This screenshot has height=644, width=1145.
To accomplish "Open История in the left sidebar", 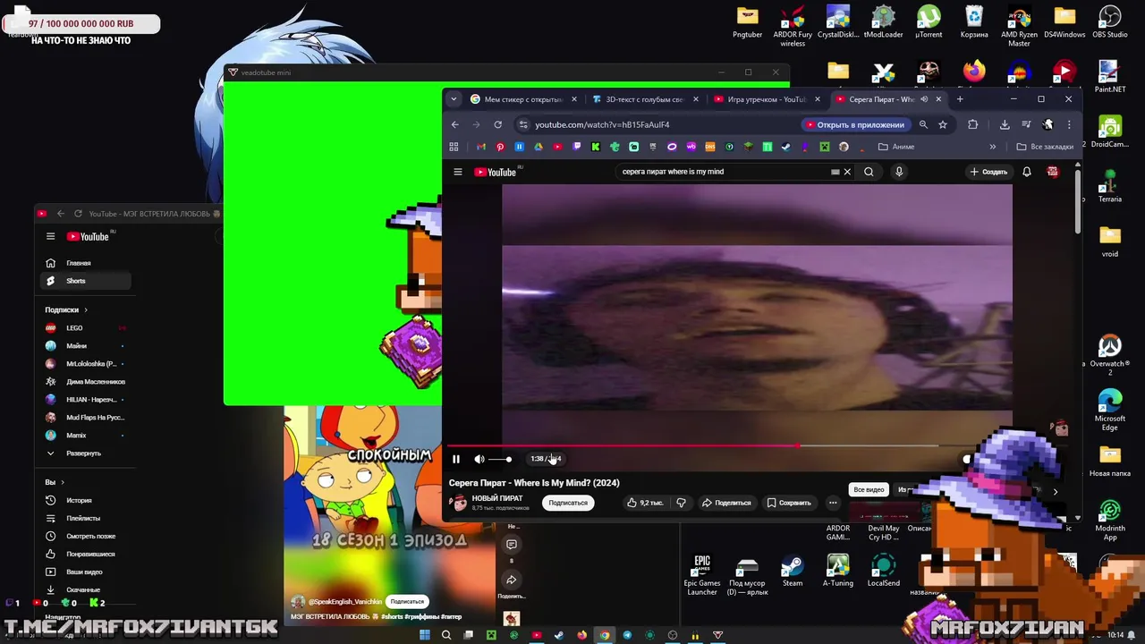I will click(x=86, y=501).
